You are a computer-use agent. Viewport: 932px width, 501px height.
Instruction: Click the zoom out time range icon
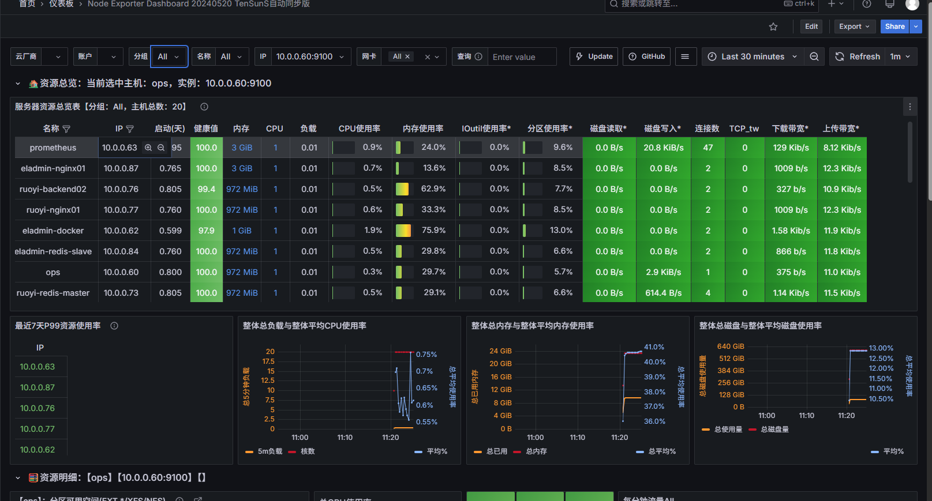[814, 56]
